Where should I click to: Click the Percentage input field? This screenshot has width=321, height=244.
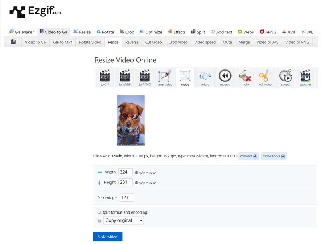(x=127, y=197)
